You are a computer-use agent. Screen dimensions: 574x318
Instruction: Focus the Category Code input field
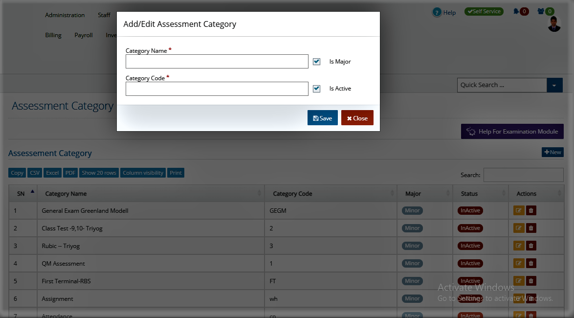217,89
